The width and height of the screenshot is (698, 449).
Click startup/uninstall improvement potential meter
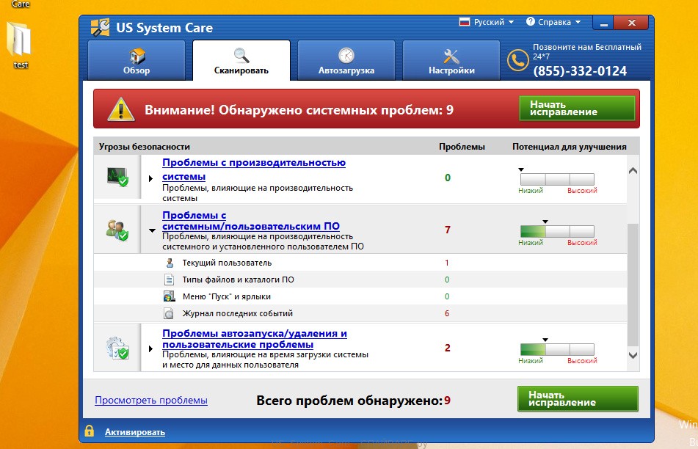(x=557, y=349)
